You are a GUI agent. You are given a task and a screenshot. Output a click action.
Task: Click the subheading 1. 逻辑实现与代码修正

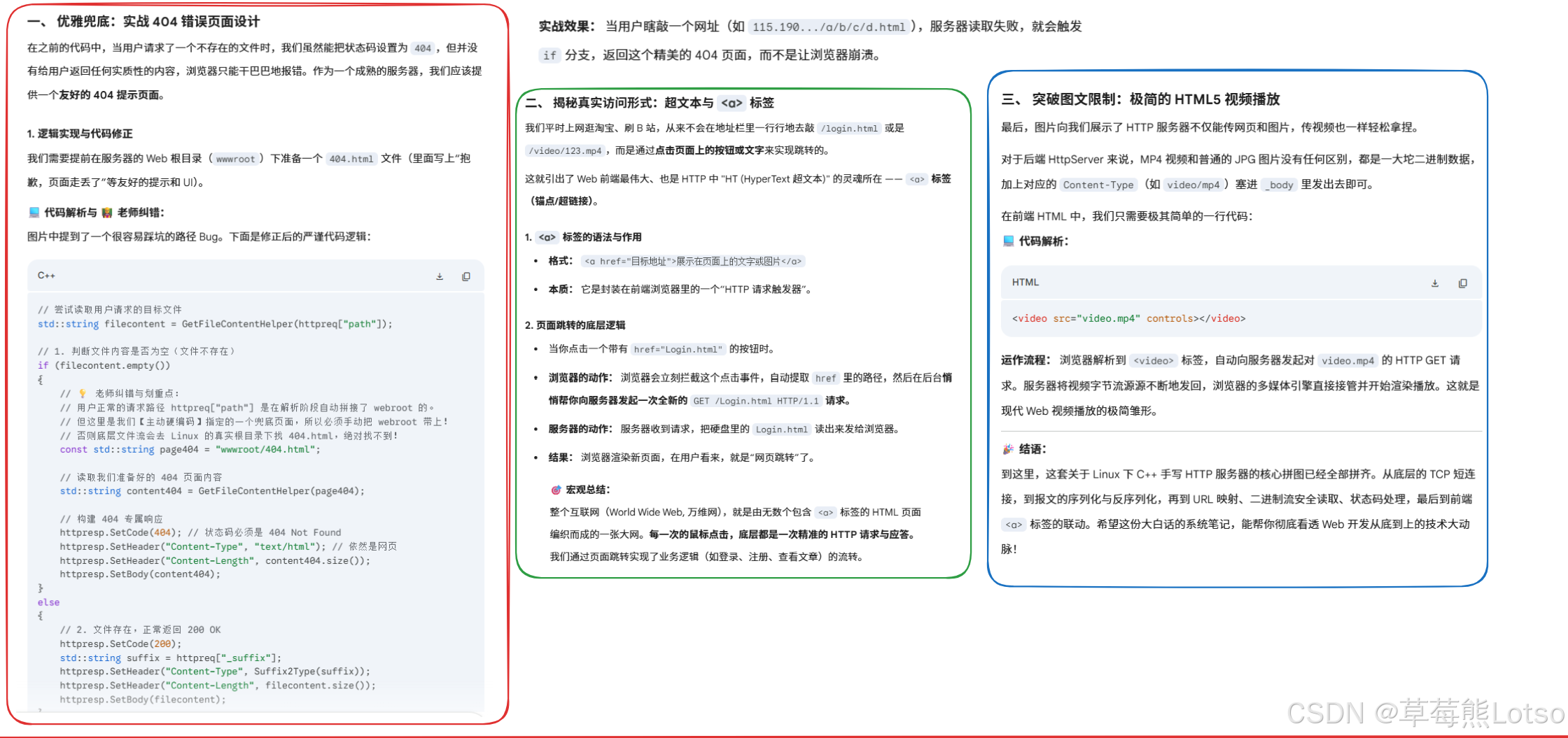tap(80, 134)
